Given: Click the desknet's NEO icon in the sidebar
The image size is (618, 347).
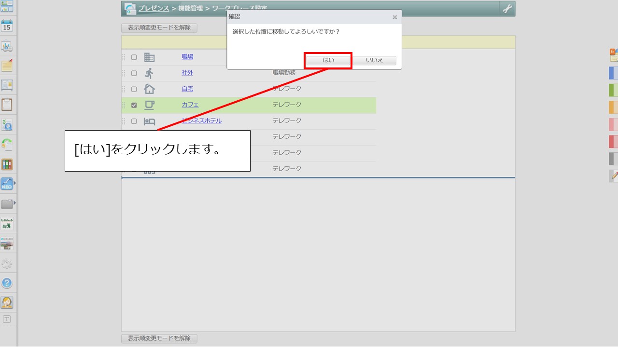Looking at the screenshot, I should tap(7, 184).
